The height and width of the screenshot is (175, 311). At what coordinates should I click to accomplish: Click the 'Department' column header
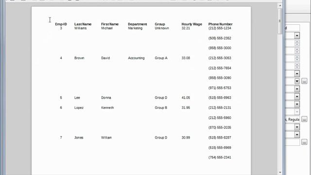[x=137, y=24]
